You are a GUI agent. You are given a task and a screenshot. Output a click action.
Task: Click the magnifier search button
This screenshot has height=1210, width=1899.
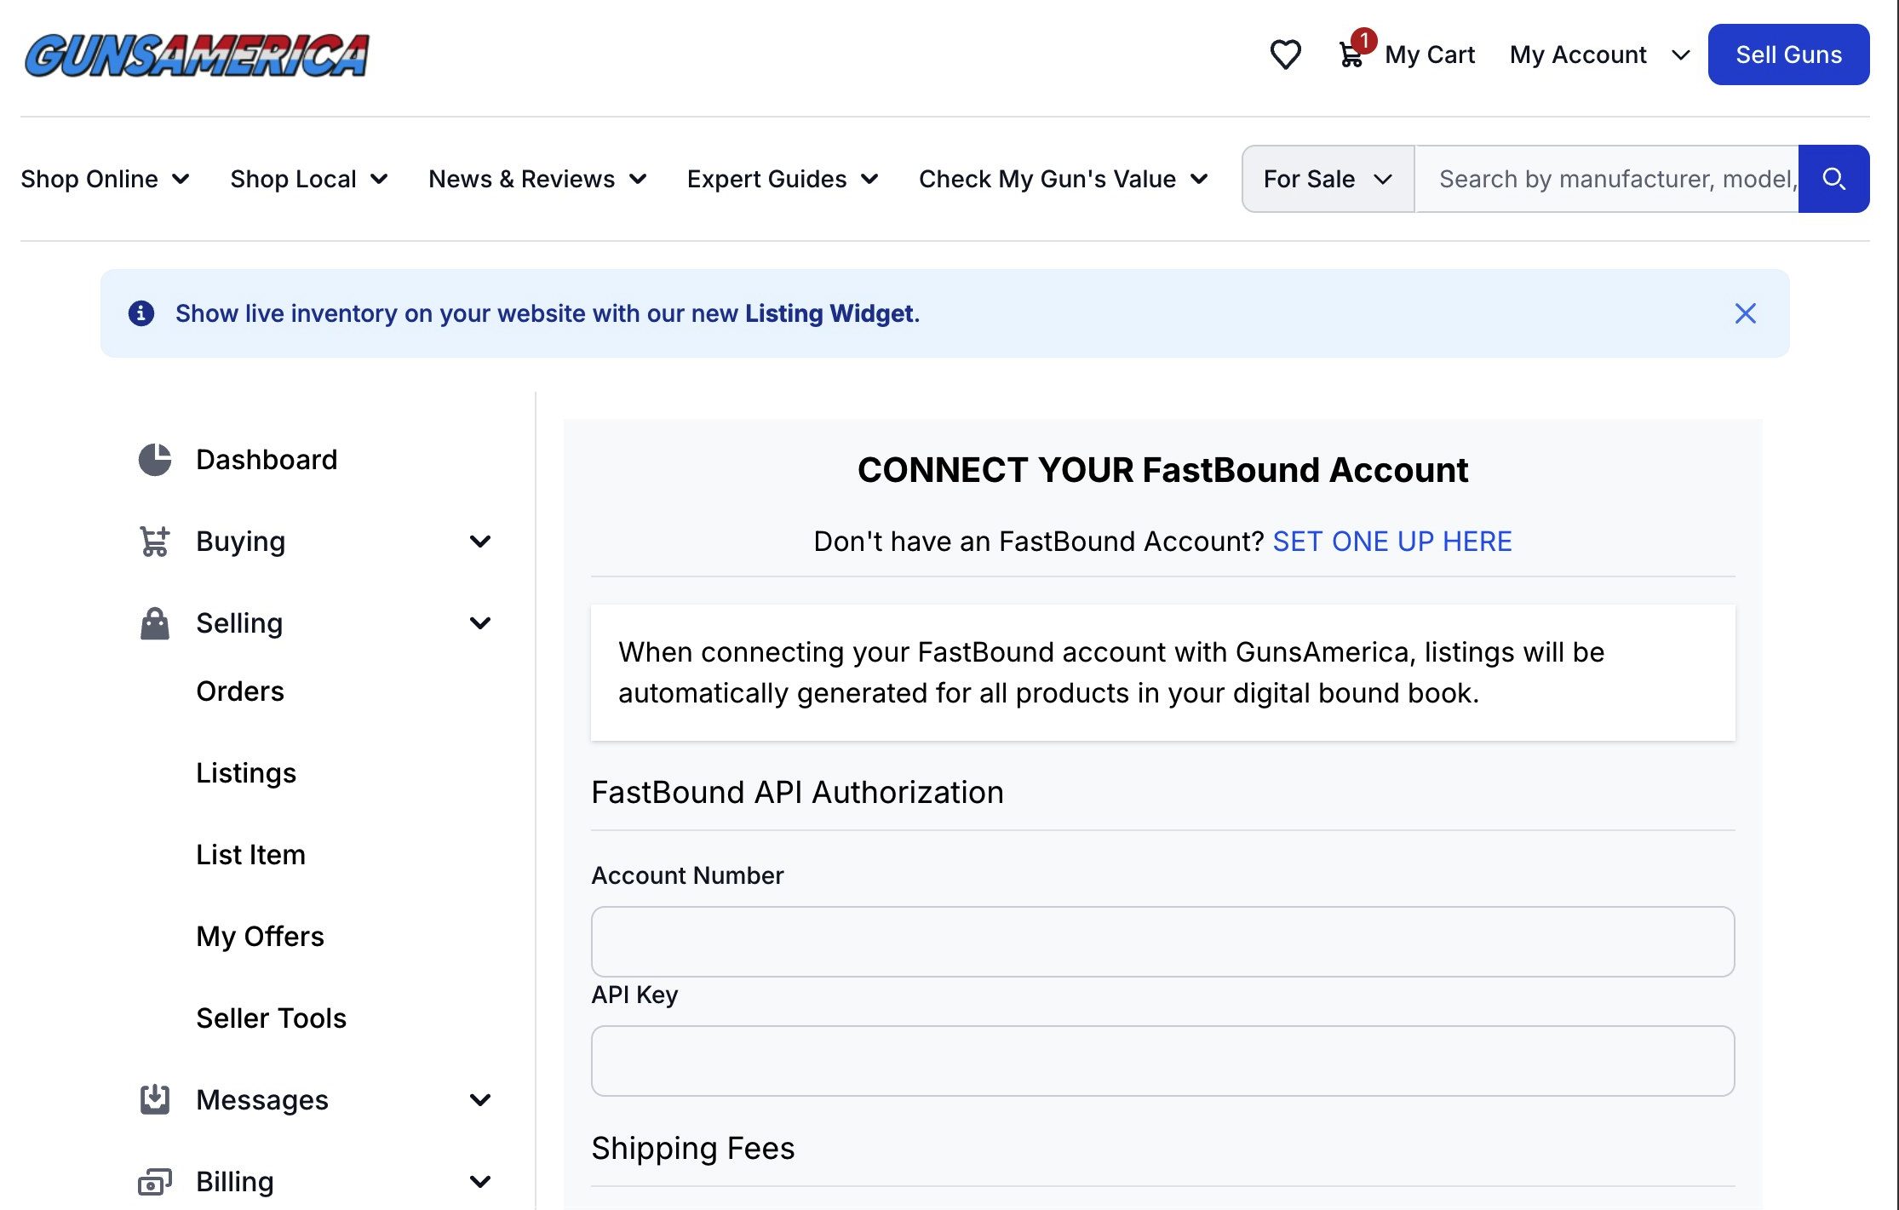coord(1833,179)
